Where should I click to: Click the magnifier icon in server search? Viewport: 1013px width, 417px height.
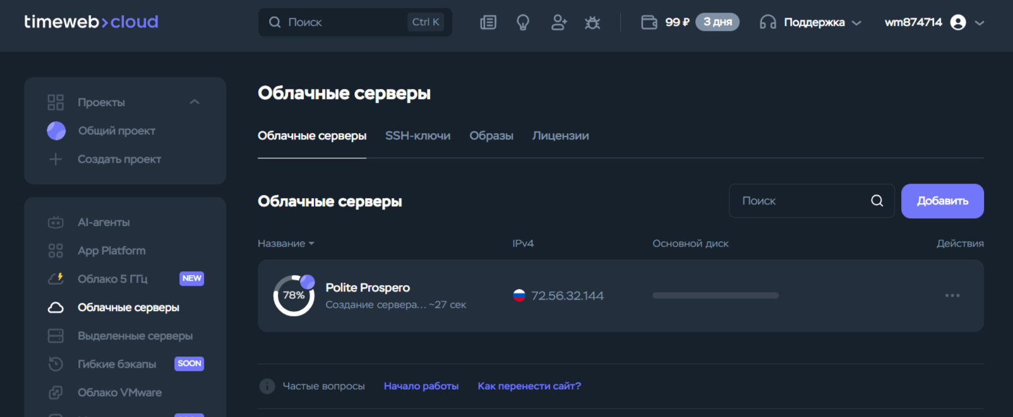pyautogui.click(x=877, y=201)
